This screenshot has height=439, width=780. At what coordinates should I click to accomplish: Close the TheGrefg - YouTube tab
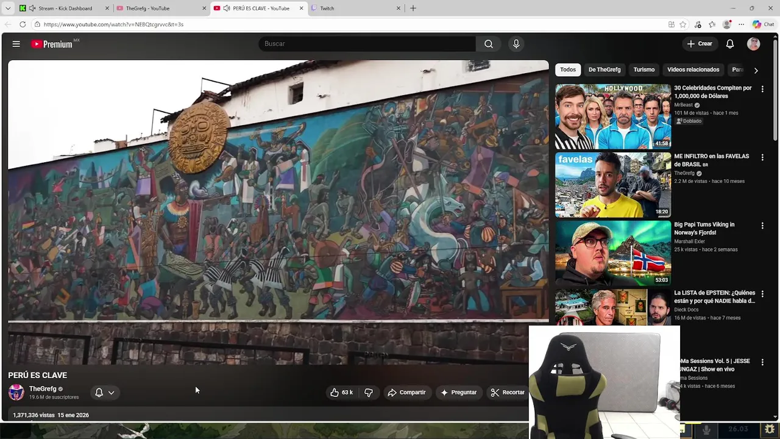[x=204, y=8]
